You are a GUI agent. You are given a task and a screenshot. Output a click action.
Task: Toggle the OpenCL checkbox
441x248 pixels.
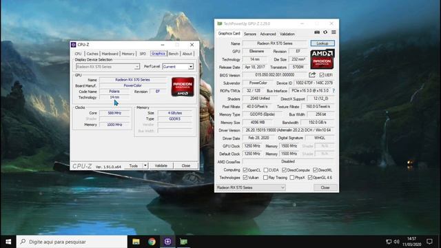pos(245,170)
